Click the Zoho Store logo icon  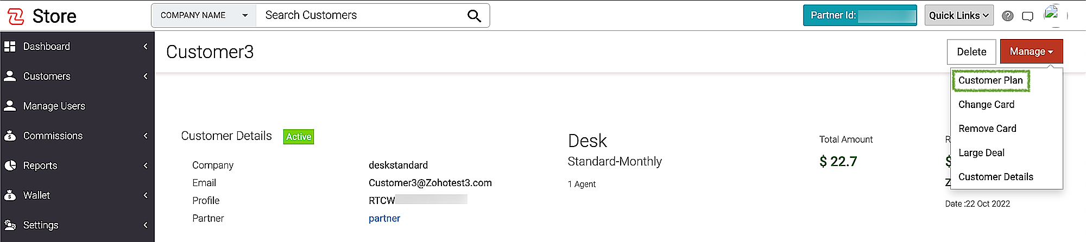[x=16, y=16]
